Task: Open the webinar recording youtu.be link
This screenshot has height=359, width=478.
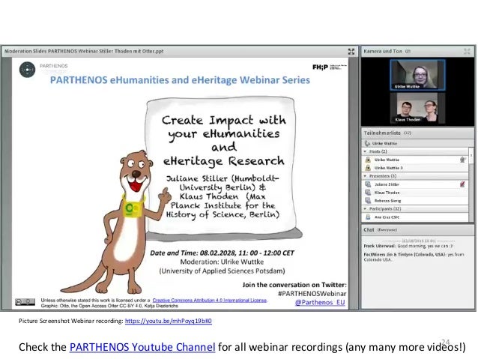Action: pyautogui.click(x=169, y=321)
